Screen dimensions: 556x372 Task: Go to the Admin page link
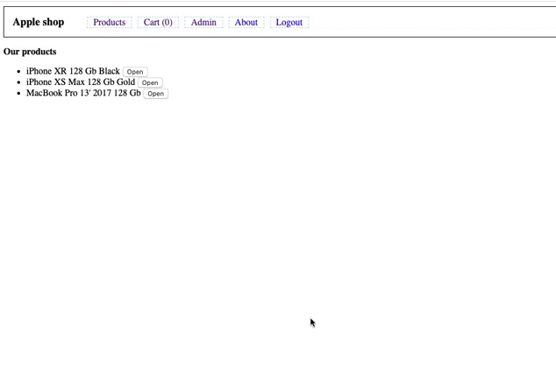click(x=203, y=22)
